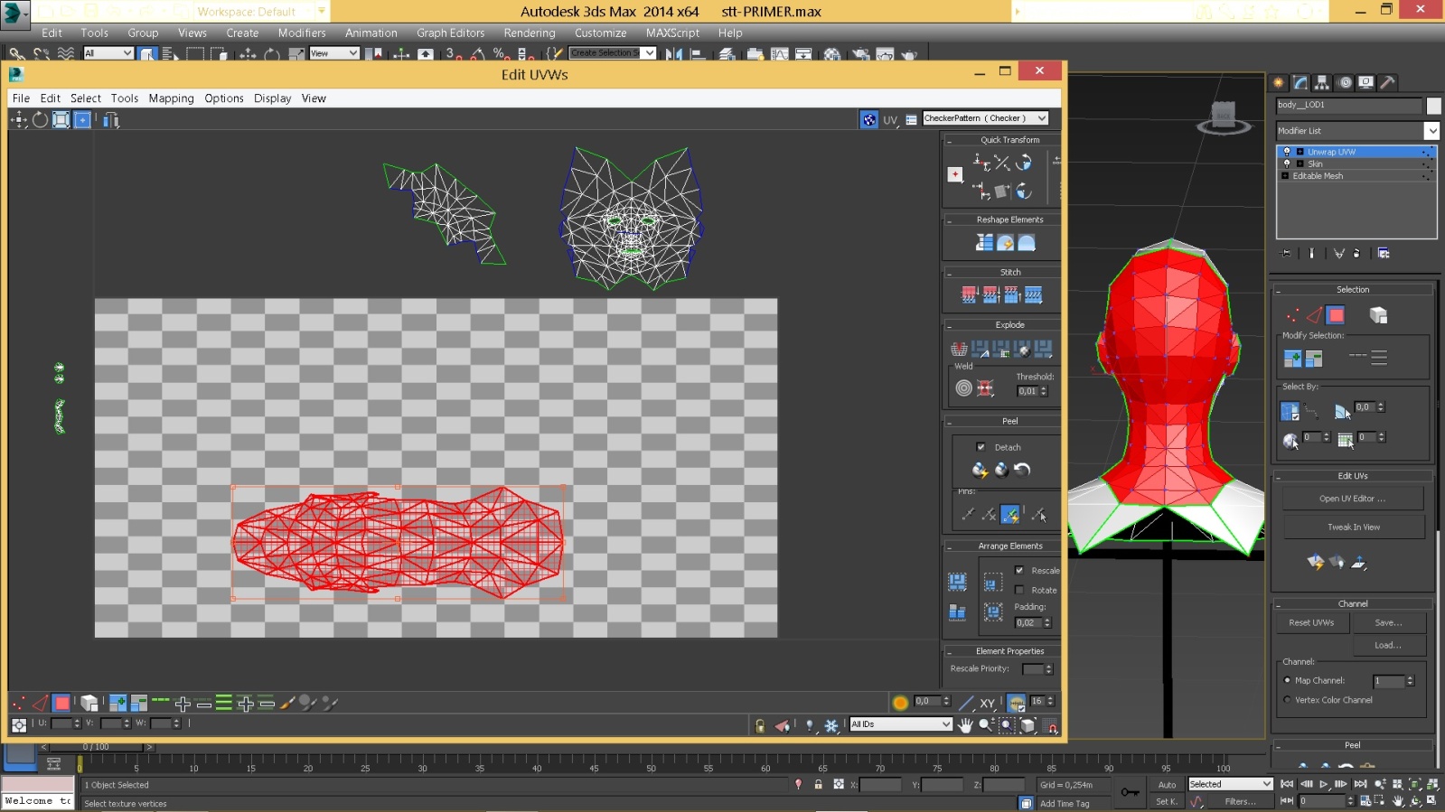1445x812 pixels.
Task: Open the CheckerPattern texture dropdown
Action: pos(985,118)
